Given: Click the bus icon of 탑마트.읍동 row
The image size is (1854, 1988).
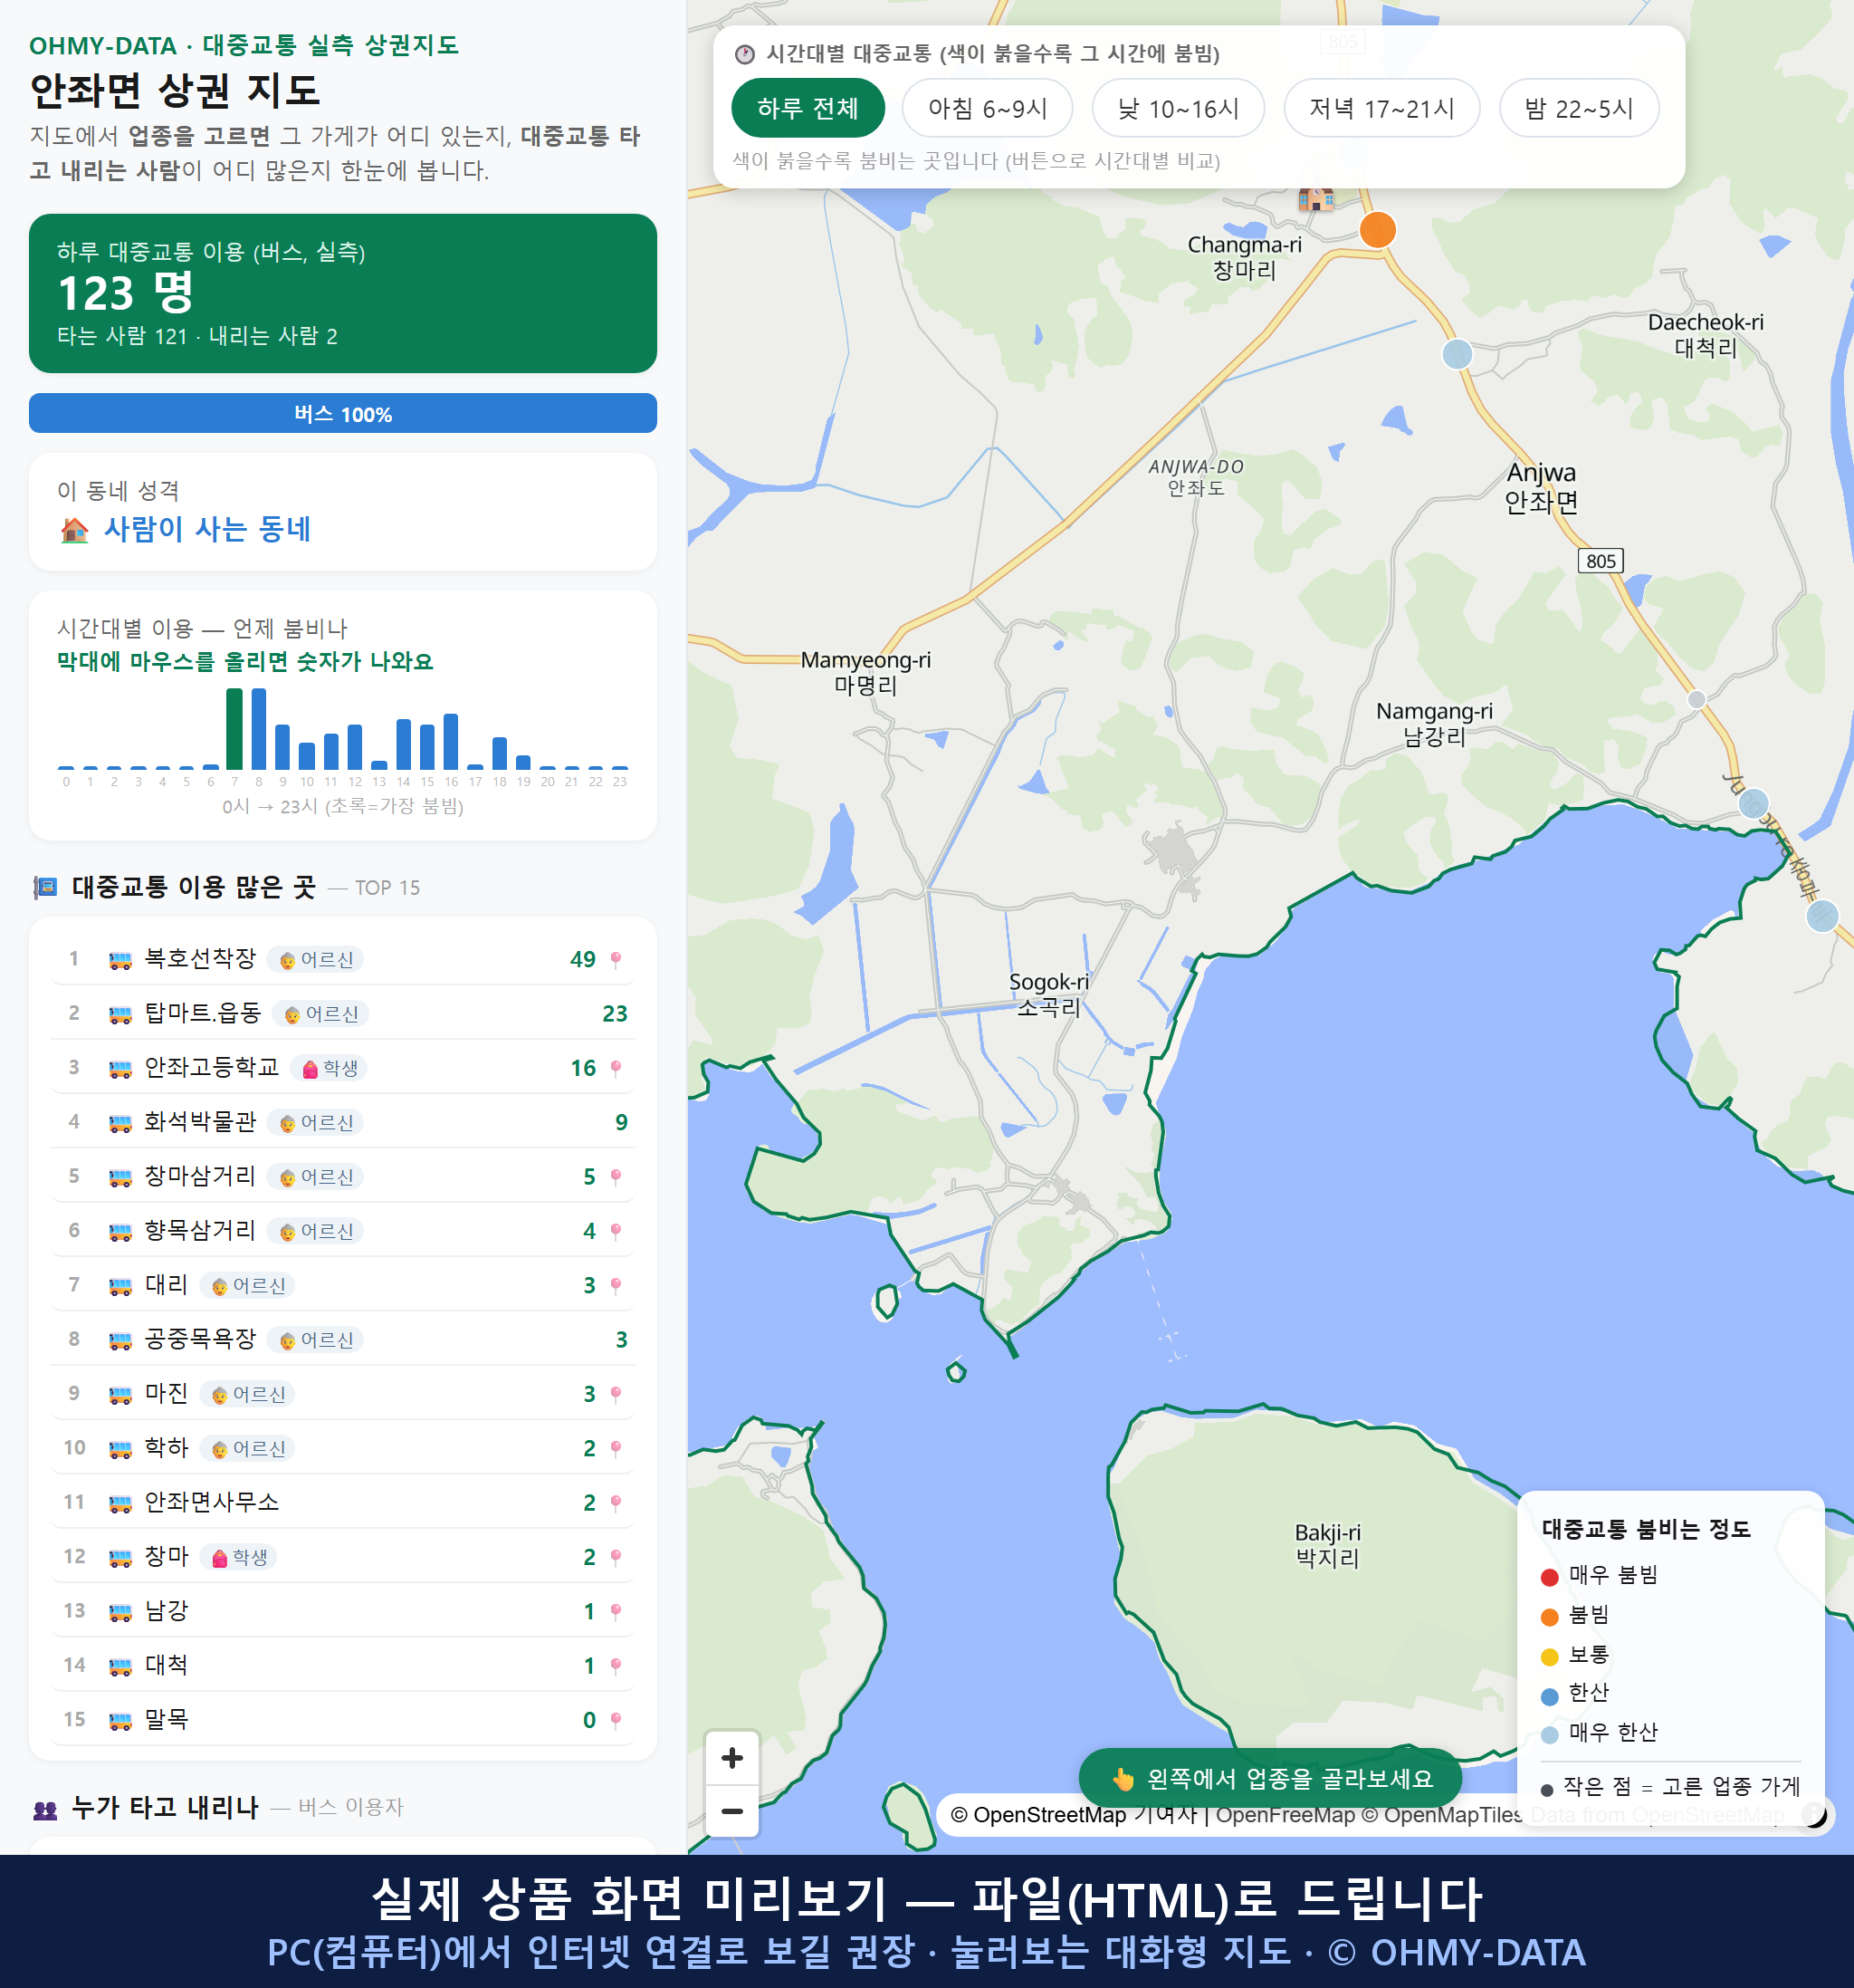Looking at the screenshot, I should [x=119, y=1015].
